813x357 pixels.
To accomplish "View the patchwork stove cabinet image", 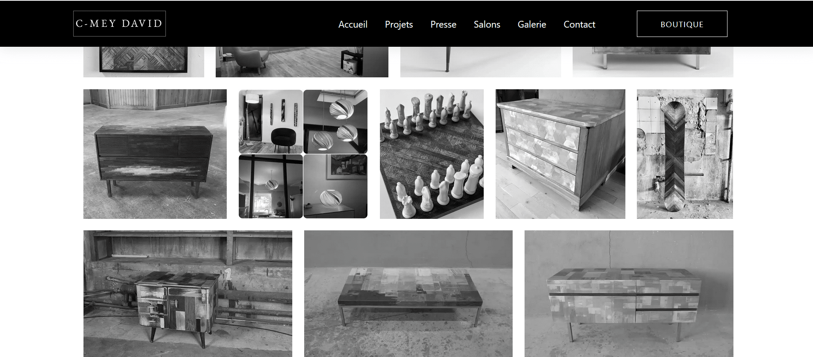I will pos(188,293).
